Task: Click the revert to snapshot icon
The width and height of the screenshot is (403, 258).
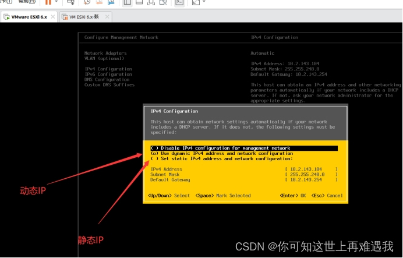Action: [99, 2]
